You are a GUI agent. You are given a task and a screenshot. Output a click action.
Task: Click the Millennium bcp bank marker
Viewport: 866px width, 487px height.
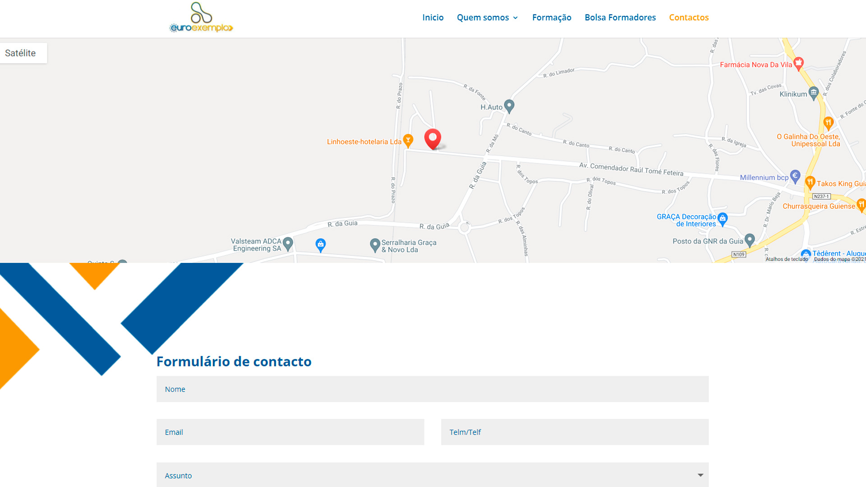(795, 176)
